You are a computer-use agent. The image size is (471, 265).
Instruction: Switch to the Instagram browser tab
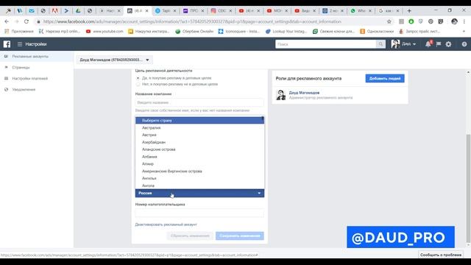[221, 11]
